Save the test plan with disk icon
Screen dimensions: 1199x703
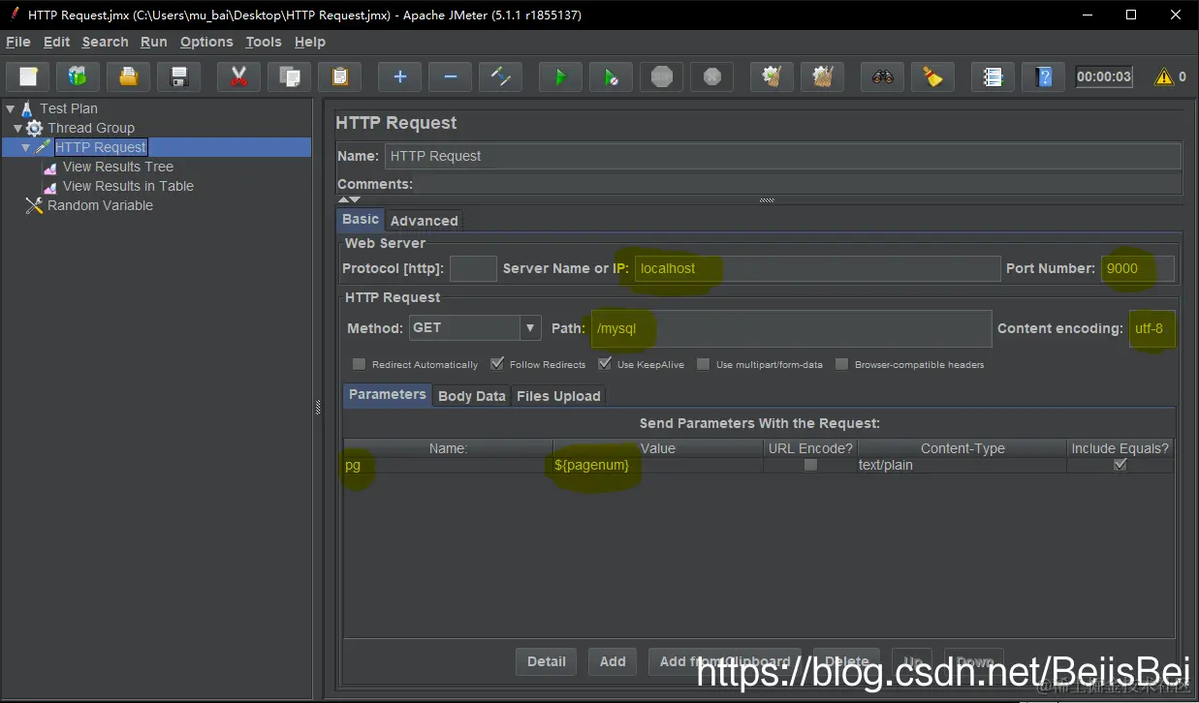[178, 76]
